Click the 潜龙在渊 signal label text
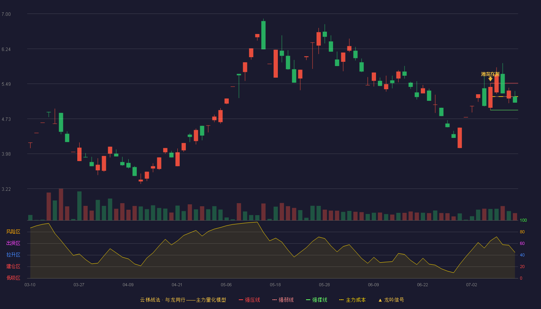 coord(490,74)
